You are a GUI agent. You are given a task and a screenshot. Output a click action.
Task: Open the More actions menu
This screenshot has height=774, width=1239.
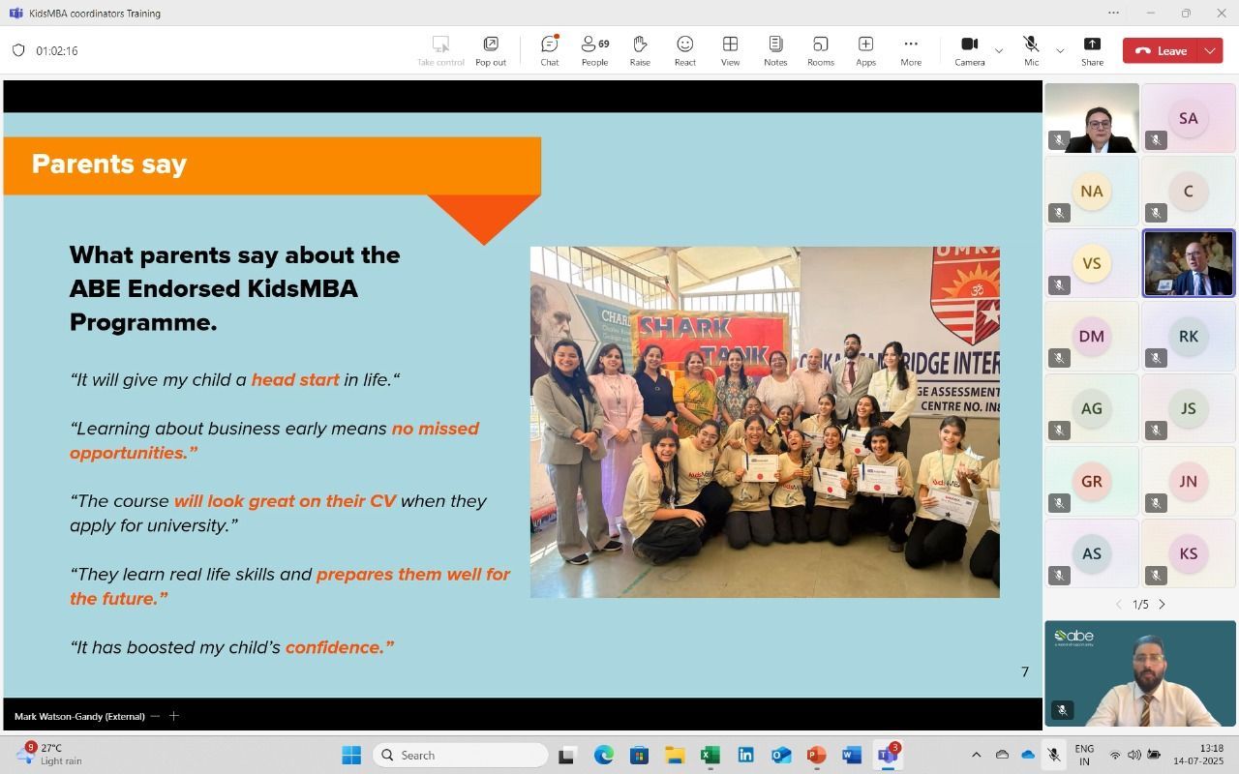(x=911, y=50)
